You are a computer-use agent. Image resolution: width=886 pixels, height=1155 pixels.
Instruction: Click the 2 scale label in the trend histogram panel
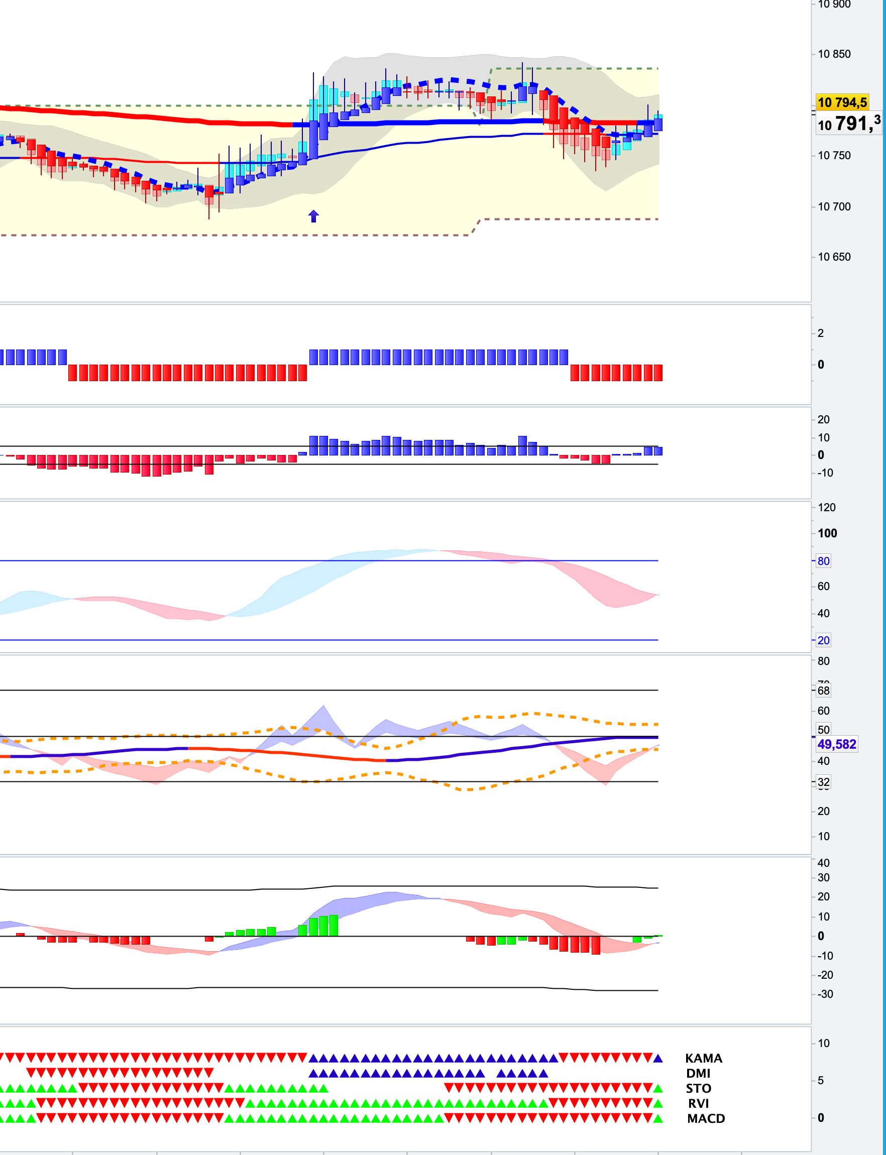821,333
